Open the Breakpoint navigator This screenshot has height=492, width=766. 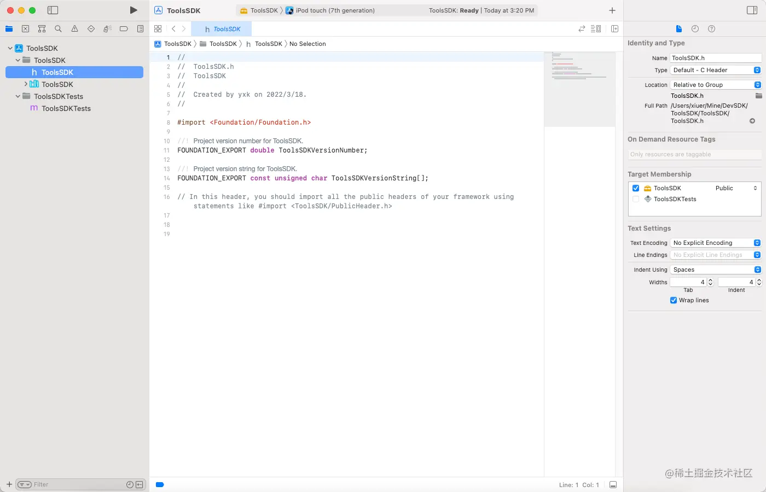click(124, 29)
